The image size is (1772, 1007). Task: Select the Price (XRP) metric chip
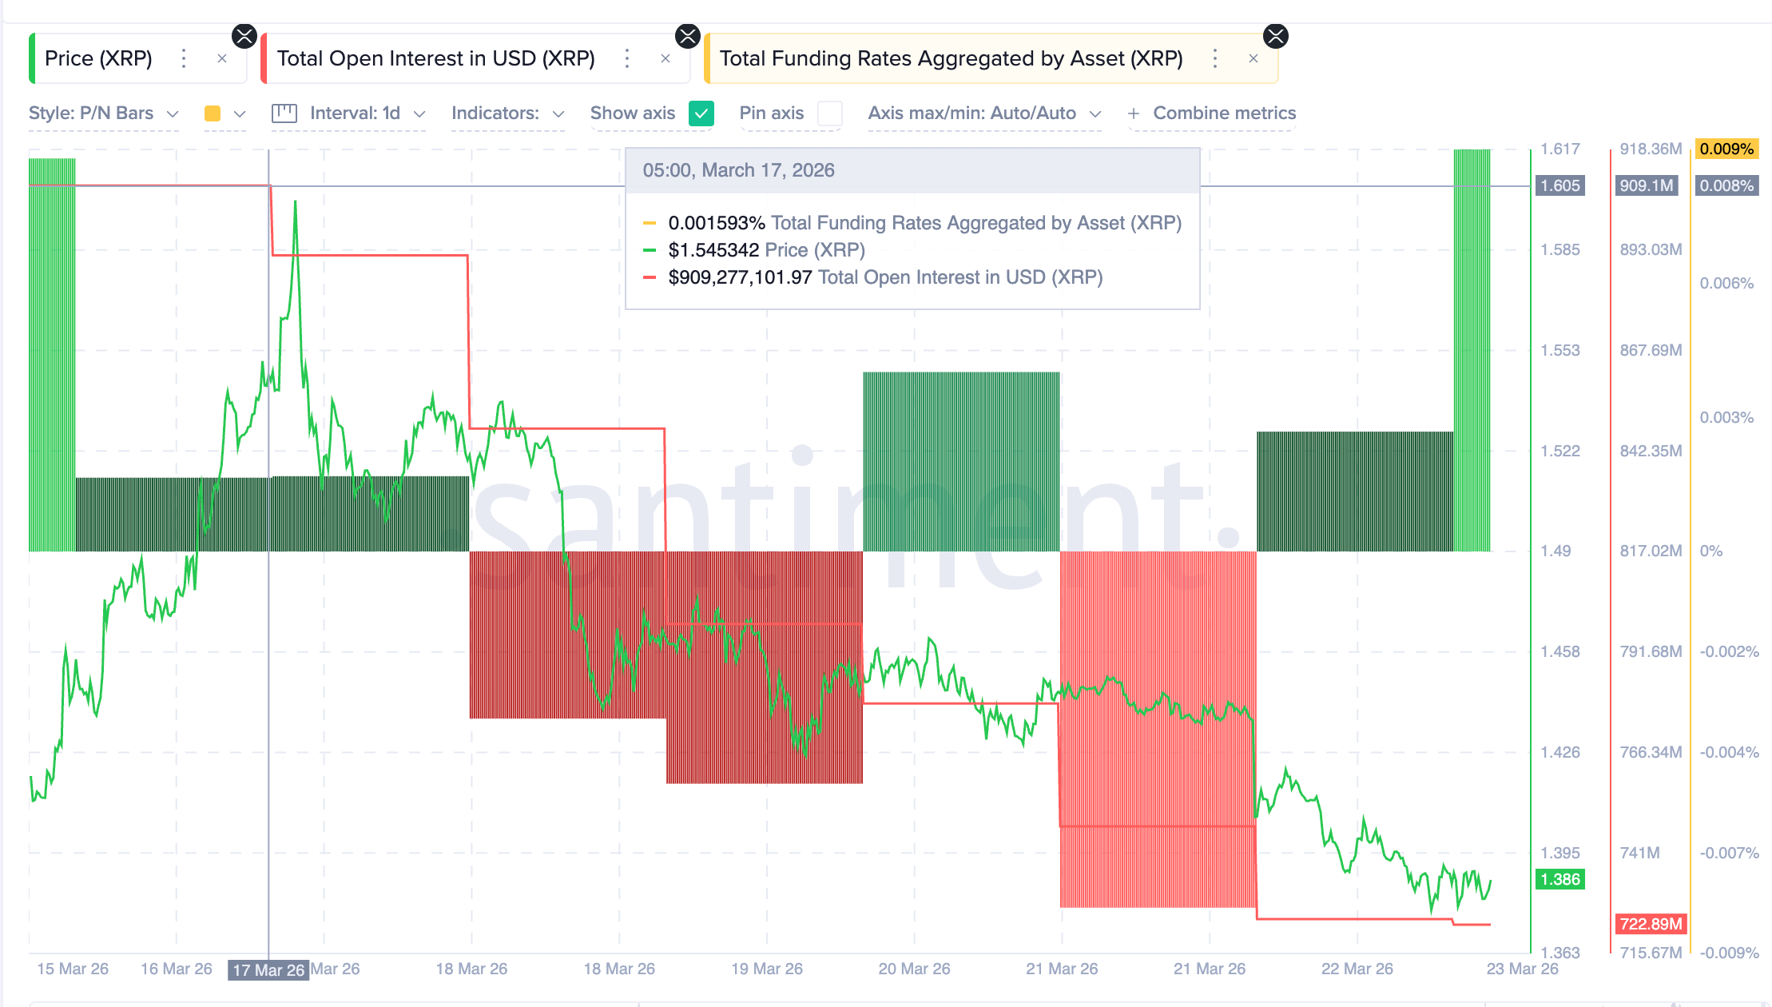(98, 58)
